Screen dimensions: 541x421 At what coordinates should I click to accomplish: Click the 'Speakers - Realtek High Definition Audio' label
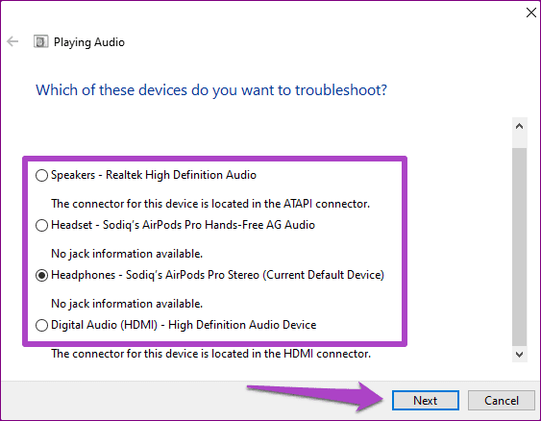pyautogui.click(x=154, y=175)
